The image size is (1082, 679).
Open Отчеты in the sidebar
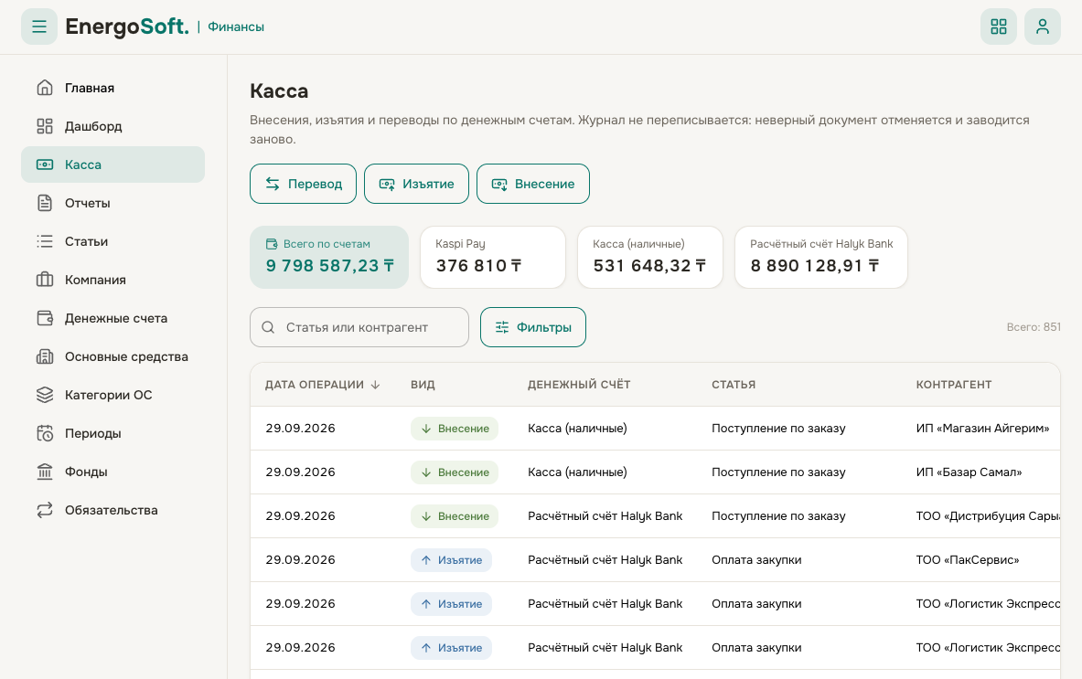pyautogui.click(x=113, y=203)
